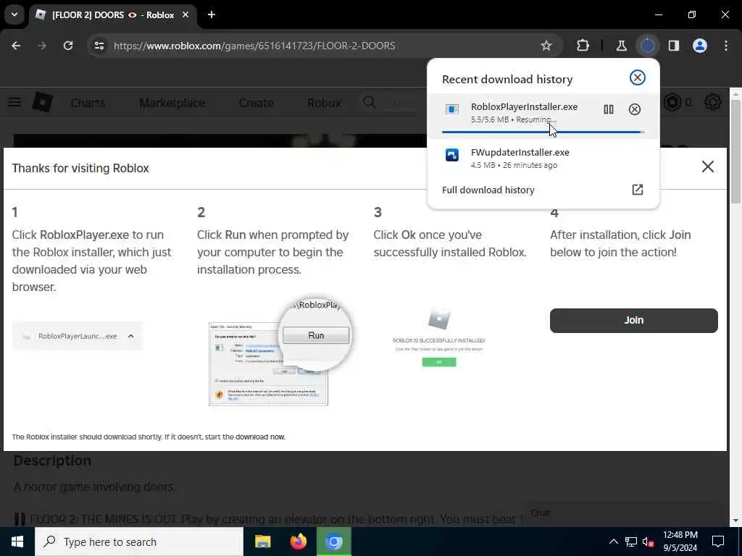Click the successfully installed illustration
This screenshot has height=556, width=742.
438,337
